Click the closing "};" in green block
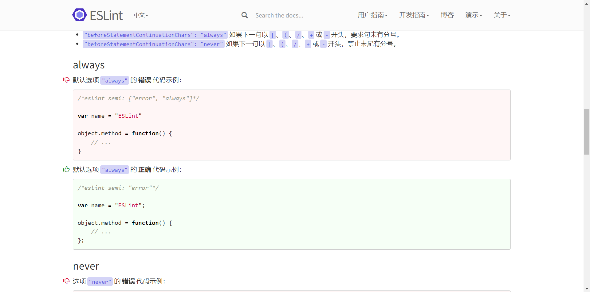 [x=81, y=241]
